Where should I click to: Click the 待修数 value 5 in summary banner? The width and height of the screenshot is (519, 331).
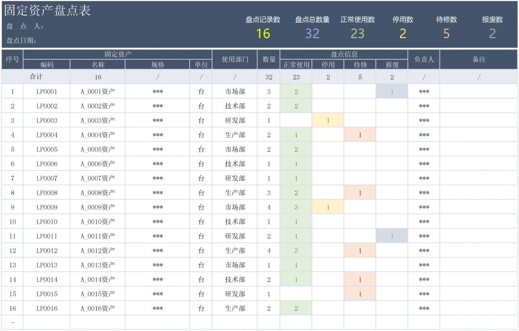(446, 34)
